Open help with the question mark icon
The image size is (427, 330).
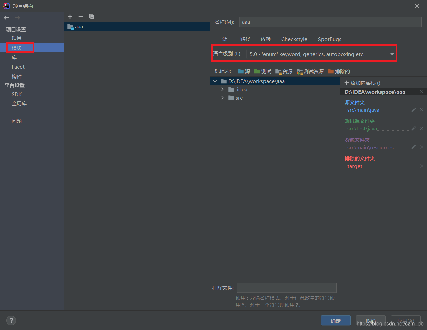tap(11, 320)
